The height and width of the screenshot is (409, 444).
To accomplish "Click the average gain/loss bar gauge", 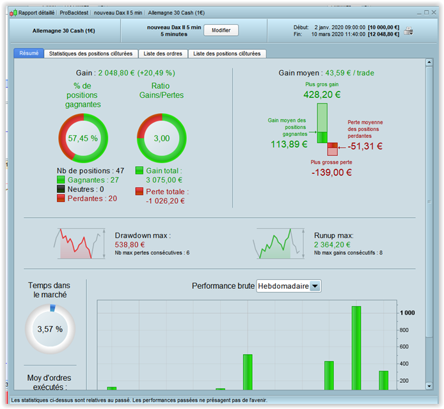I will point(328,129).
